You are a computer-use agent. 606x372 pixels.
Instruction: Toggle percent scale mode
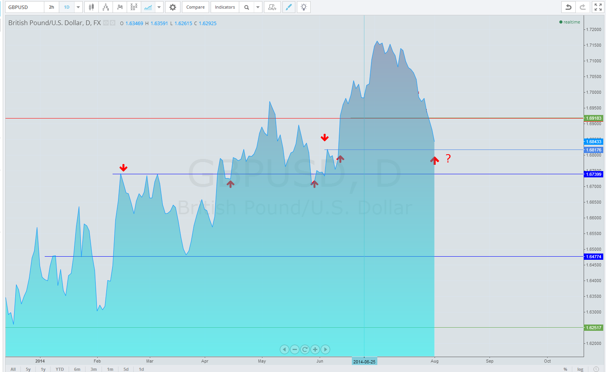pyautogui.click(x=565, y=369)
